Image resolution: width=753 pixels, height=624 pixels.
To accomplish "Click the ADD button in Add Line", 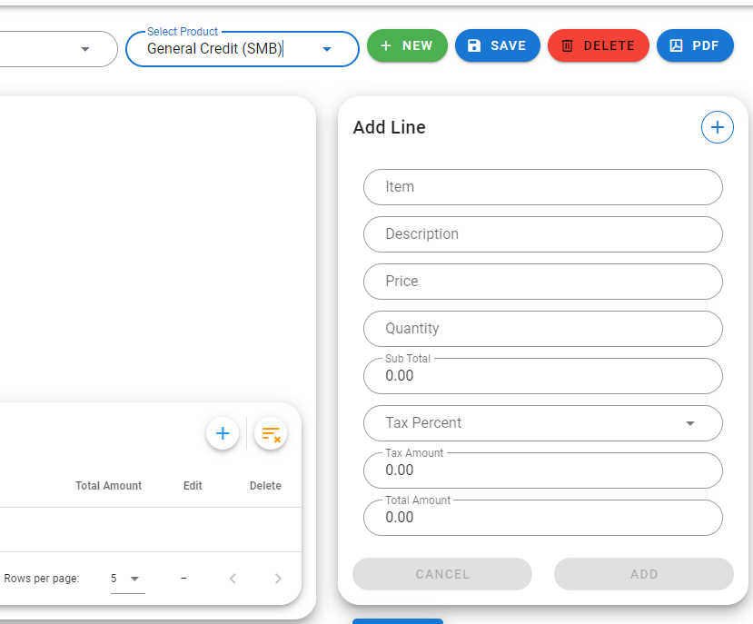I will click(x=643, y=574).
